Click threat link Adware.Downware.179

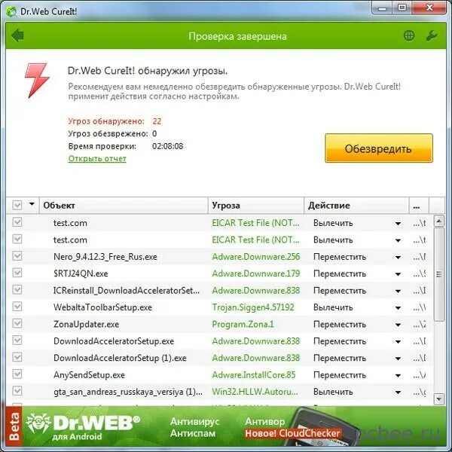pyautogui.click(x=255, y=273)
